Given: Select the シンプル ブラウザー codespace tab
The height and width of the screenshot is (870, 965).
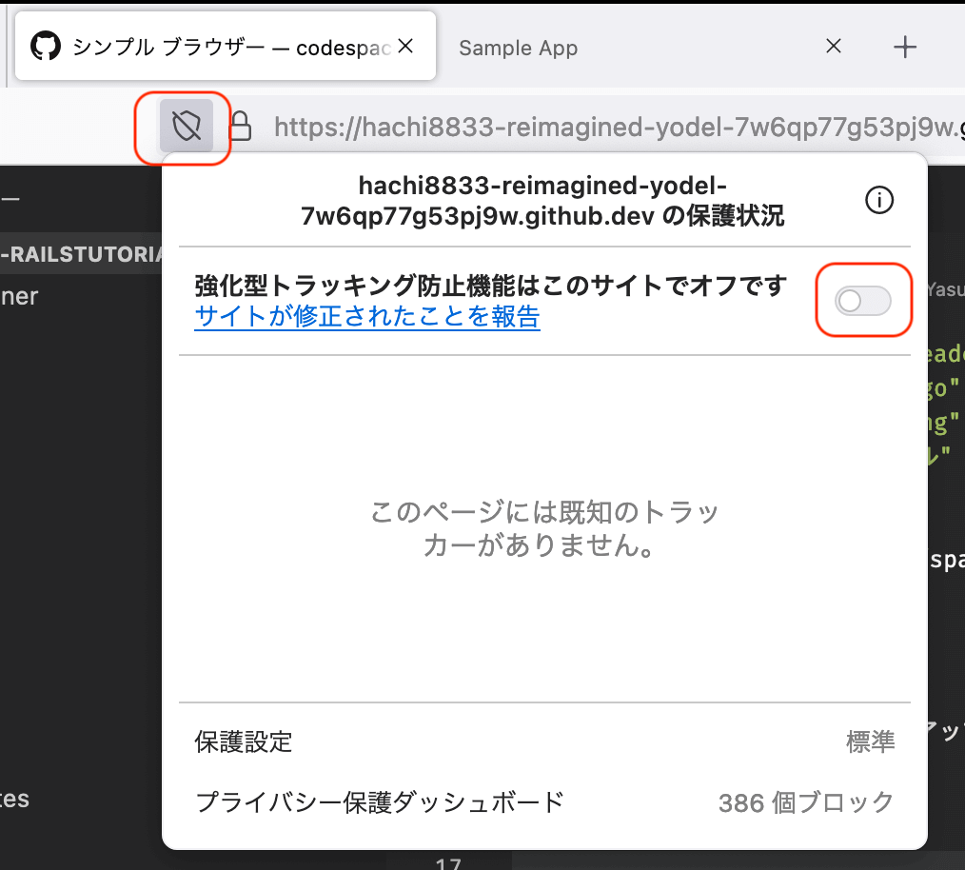Looking at the screenshot, I should 226,47.
